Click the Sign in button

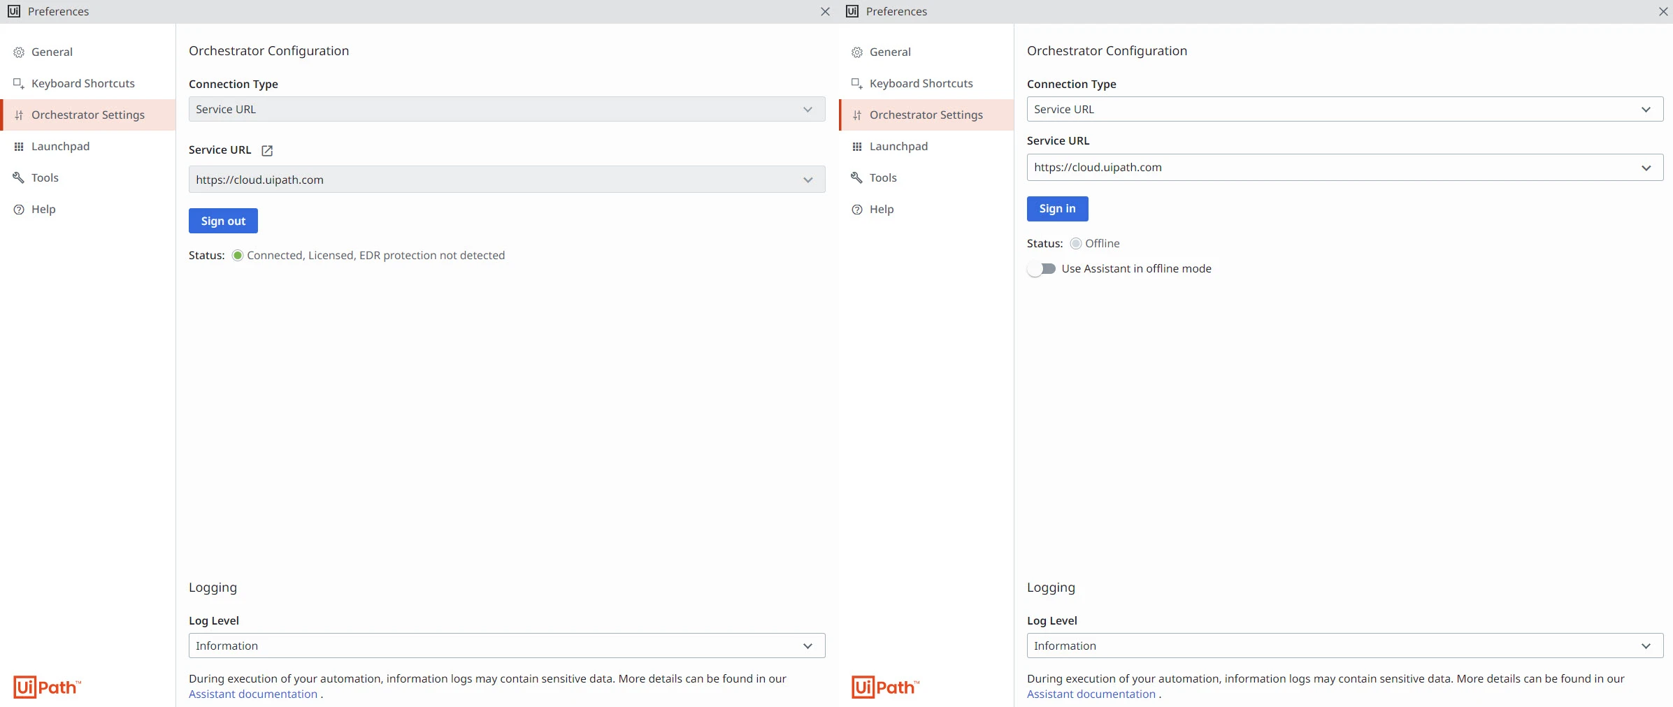click(1057, 209)
